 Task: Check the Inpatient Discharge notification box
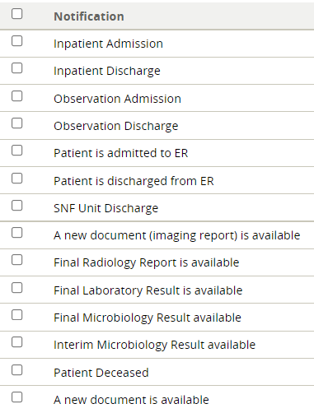pos(16,68)
